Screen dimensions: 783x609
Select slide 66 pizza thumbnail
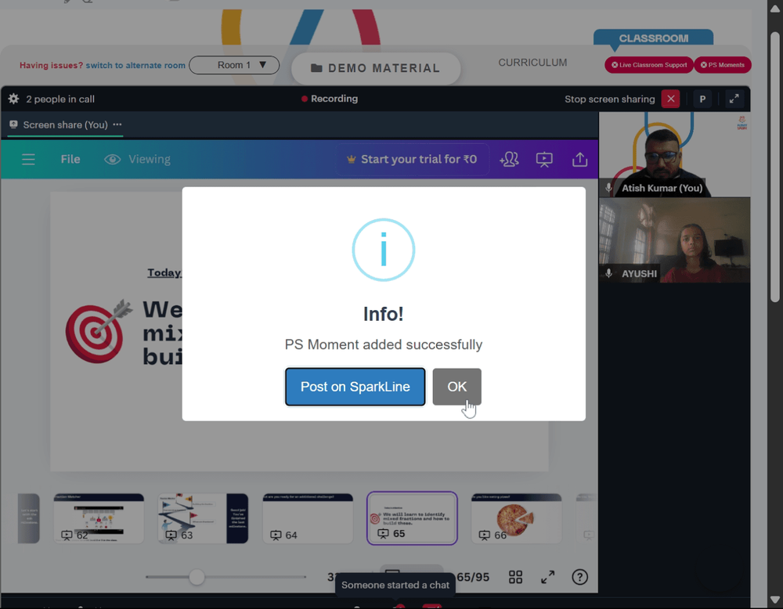coord(516,518)
